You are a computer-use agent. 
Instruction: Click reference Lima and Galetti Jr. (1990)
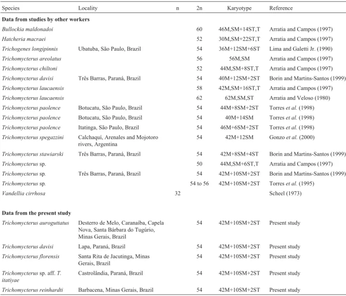coord(301,49)
